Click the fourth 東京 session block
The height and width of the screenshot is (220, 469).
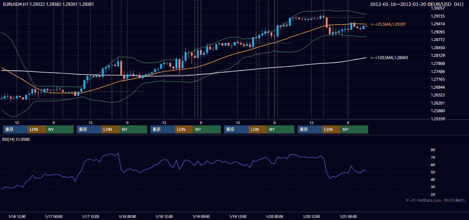click(x=236, y=129)
